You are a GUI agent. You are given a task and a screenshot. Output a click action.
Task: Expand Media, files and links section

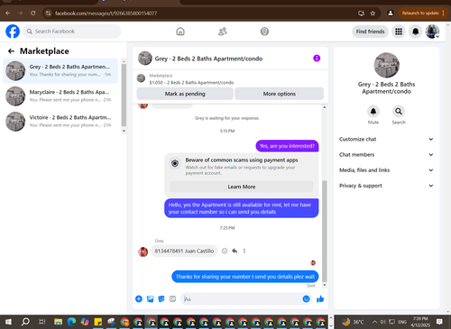click(386, 170)
